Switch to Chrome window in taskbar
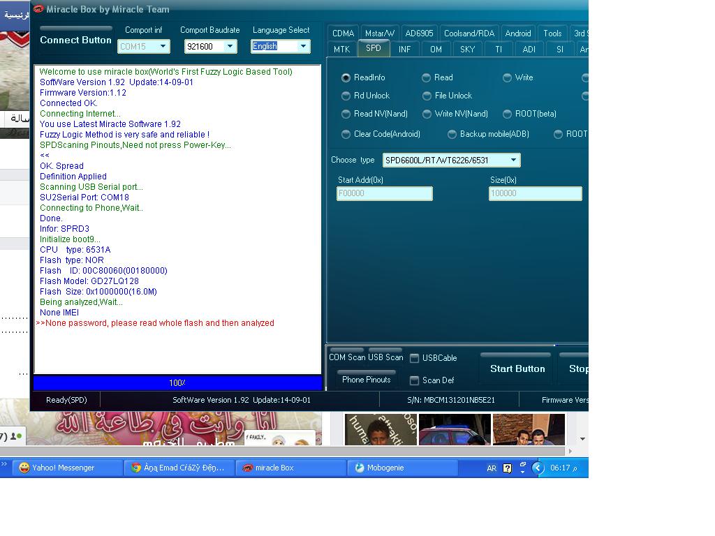This screenshot has height=536, width=715. coord(179,468)
